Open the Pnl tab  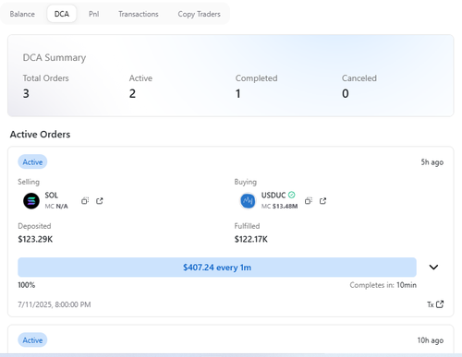tap(94, 14)
